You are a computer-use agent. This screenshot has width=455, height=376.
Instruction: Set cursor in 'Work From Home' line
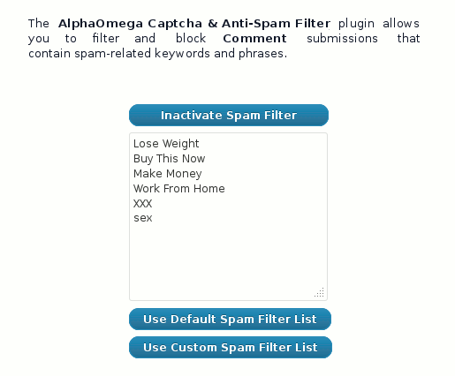pos(178,189)
